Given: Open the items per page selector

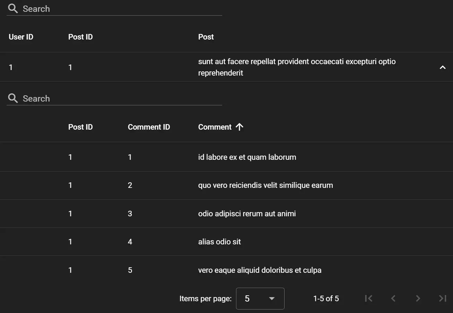Looking at the screenshot, I should [260, 298].
